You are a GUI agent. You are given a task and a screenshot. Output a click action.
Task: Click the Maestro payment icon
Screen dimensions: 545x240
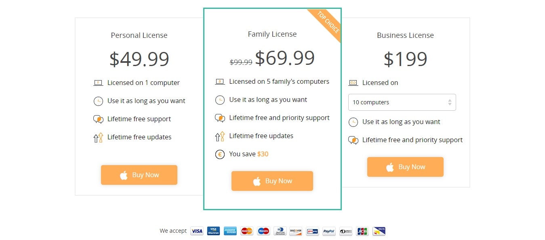point(263,231)
